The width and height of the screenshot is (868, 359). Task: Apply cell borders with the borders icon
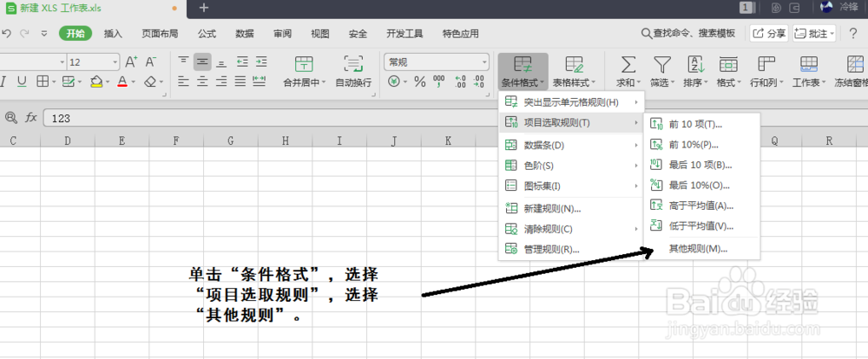[42, 82]
